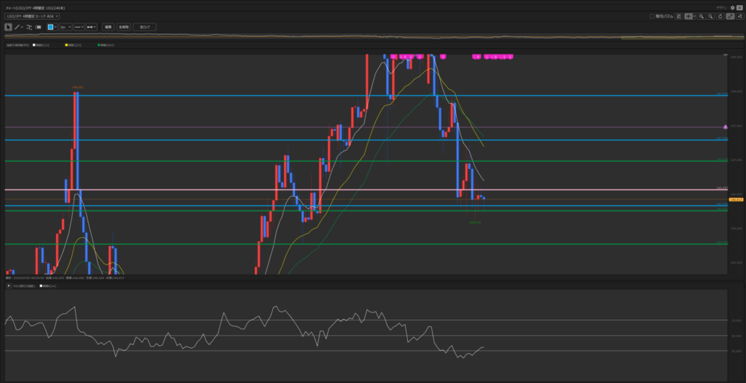Click the overview navigator highlighted range
746x383 pixels.
click(x=682, y=36)
